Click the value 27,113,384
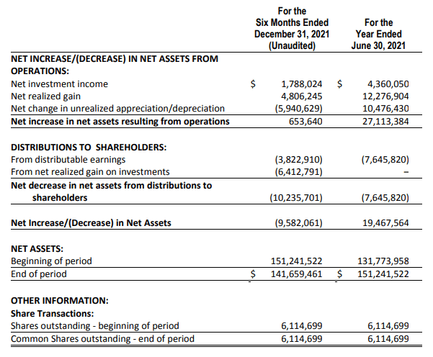Viewport: 433px width, 357px height. point(385,122)
